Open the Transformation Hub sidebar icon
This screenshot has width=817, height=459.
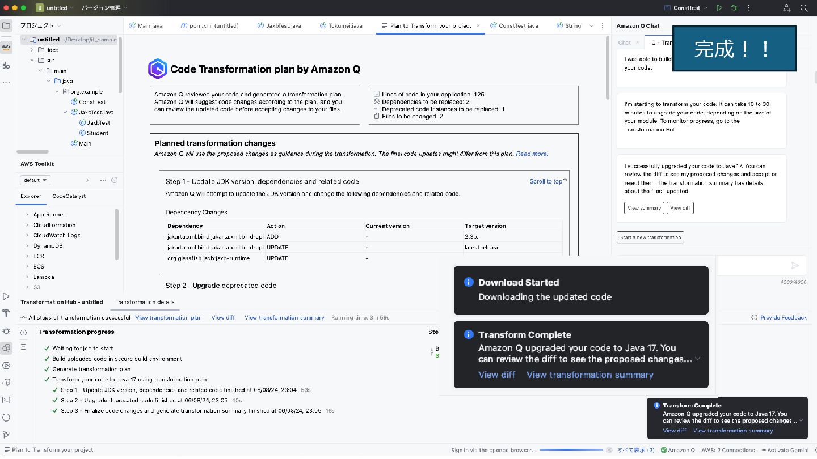(x=6, y=348)
